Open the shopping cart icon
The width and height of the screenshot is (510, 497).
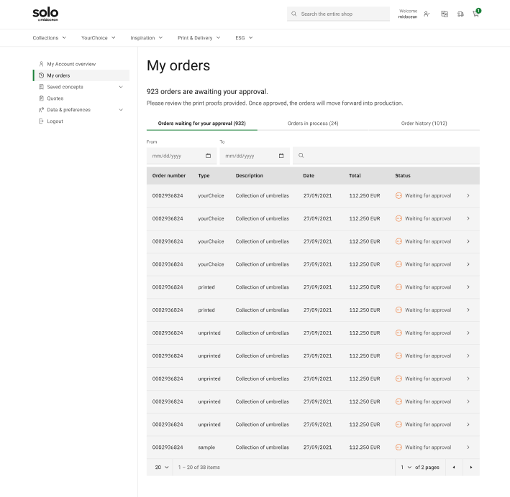(x=476, y=14)
